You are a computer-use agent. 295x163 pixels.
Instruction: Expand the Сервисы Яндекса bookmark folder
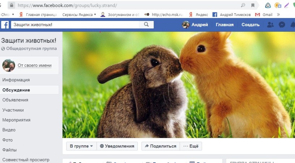[79, 15]
